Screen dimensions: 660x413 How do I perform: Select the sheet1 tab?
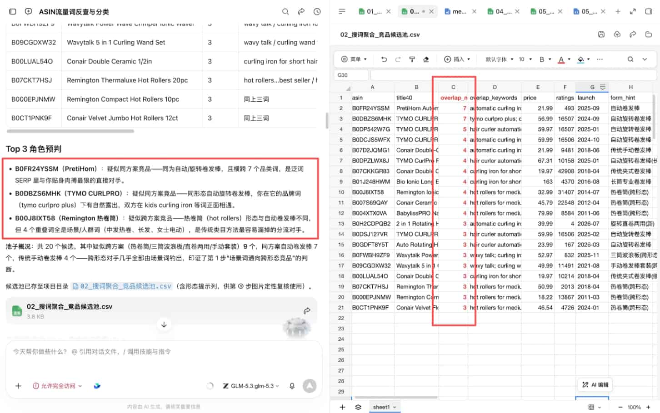point(385,407)
